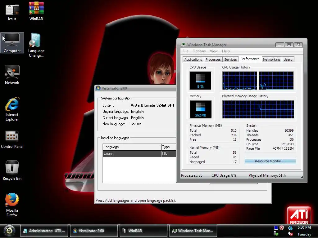Click the network connection tray icon
Image resolution: width=318 pixels, height=238 pixels.
[x=290, y=228]
